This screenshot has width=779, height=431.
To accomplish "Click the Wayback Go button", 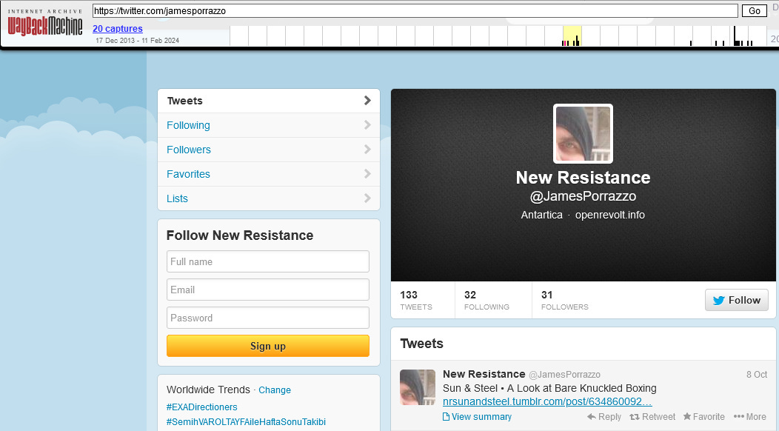I will pos(754,11).
